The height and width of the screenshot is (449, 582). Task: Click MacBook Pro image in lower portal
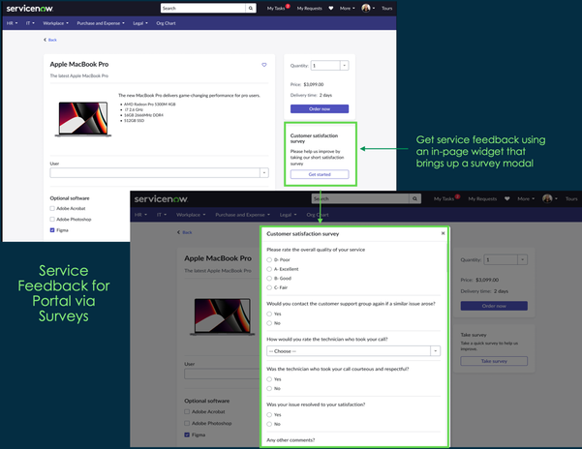click(223, 317)
